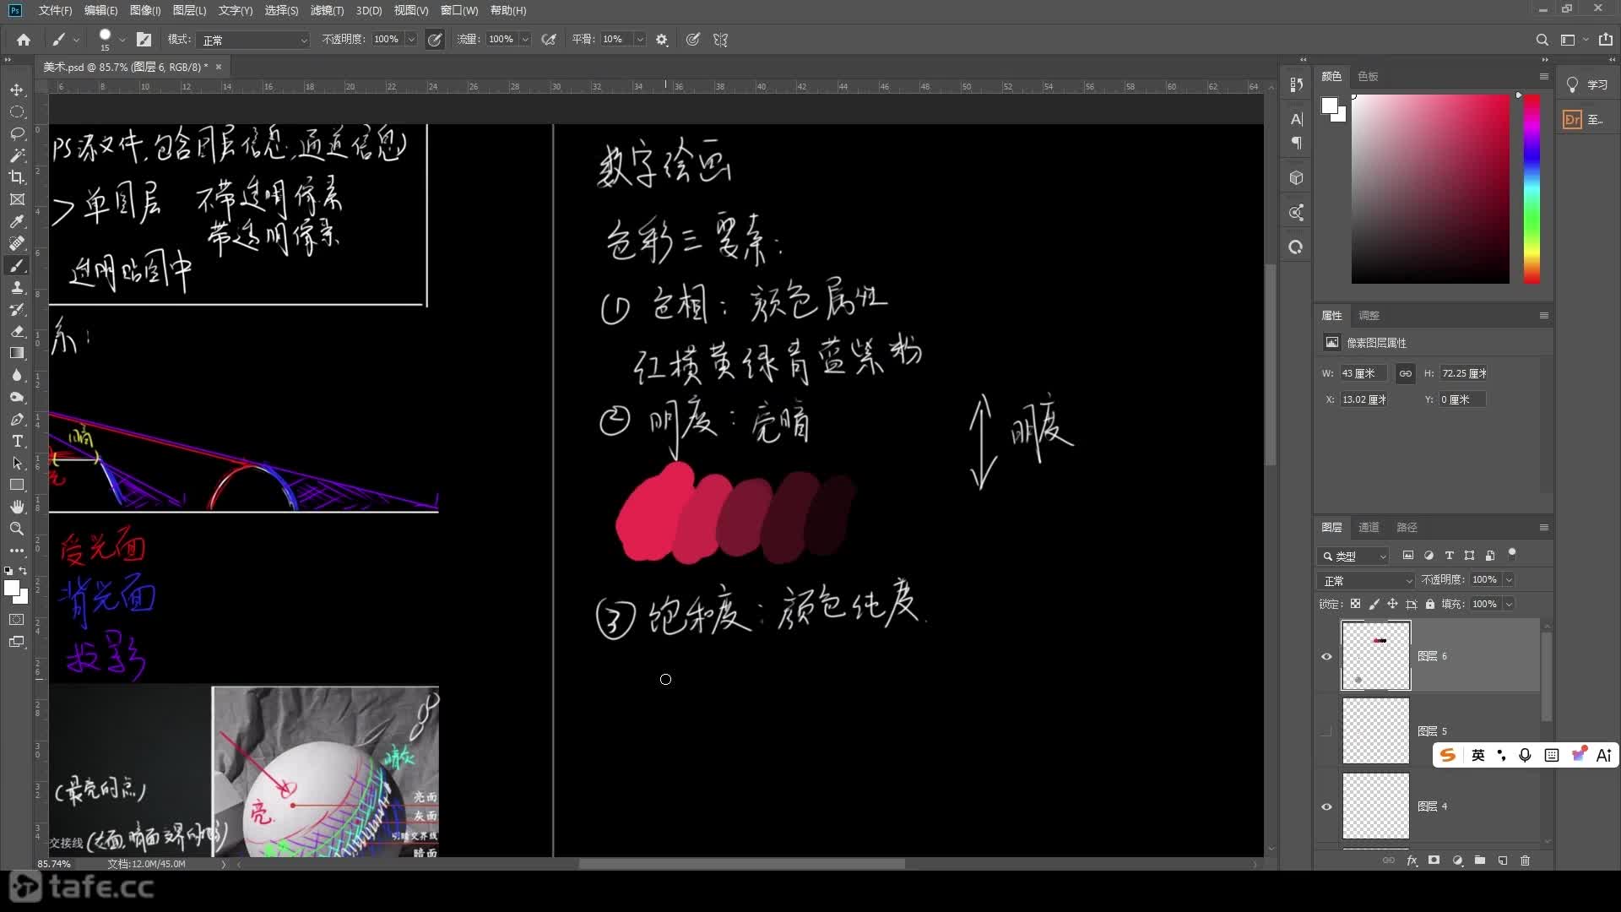This screenshot has height=912, width=1621.
Task: Toggle visibility of 图层 6
Action: [1326, 656]
